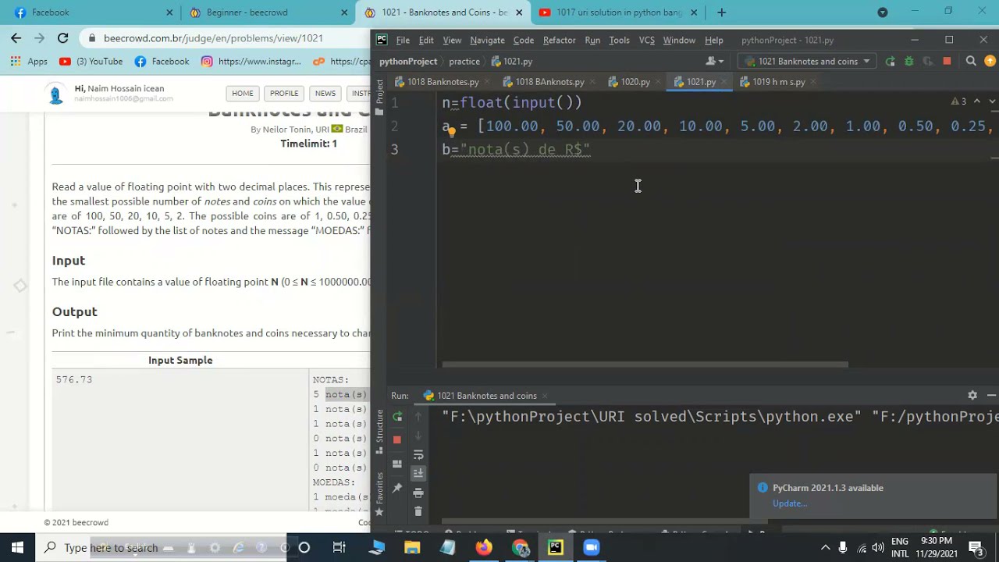
Task: Click the PyCharm toolbar Rerun icon
Action: [891, 61]
